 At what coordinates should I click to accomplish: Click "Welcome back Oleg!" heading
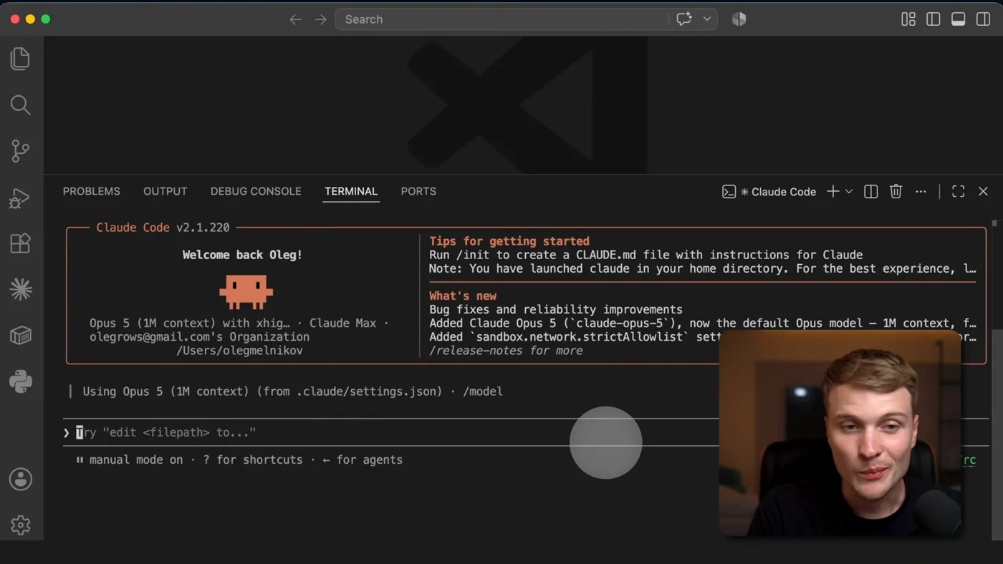[x=242, y=255]
